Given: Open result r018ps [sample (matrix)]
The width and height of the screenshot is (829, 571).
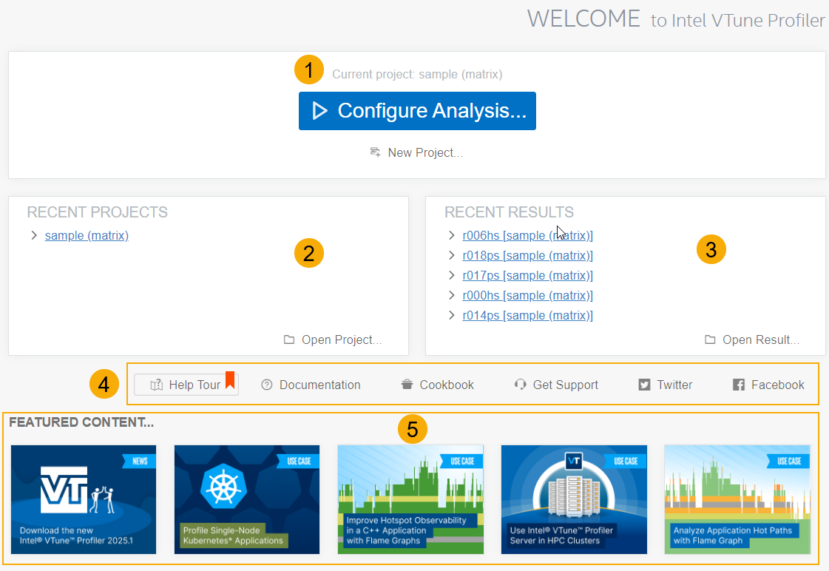Looking at the screenshot, I should [527, 255].
